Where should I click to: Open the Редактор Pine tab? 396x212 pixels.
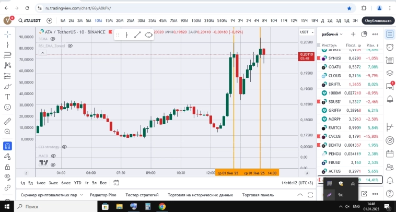click(103, 195)
